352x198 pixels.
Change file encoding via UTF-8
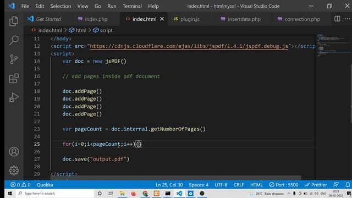221,185
